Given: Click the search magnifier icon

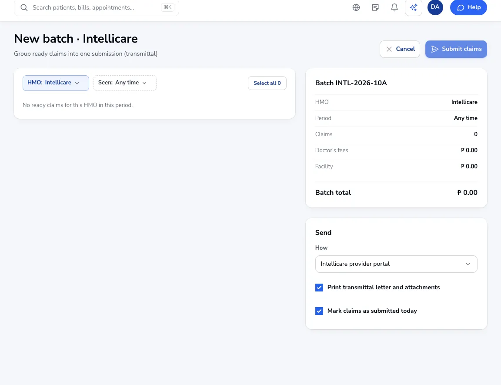Looking at the screenshot, I should click(24, 7).
